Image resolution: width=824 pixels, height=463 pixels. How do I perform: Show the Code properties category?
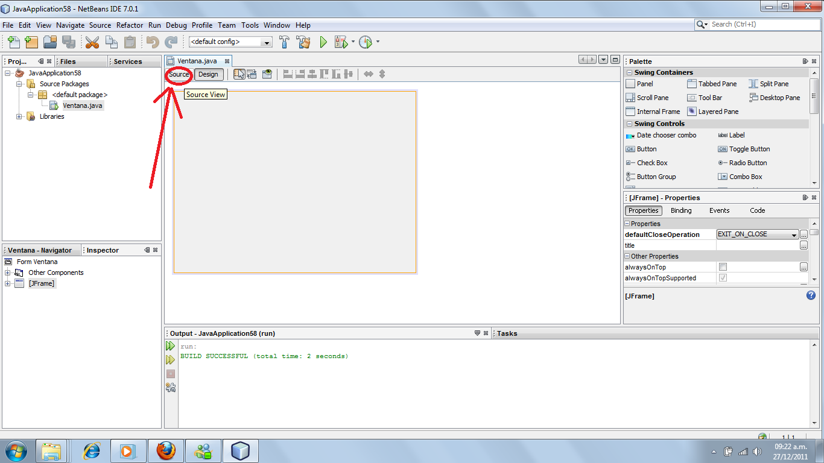tap(758, 210)
